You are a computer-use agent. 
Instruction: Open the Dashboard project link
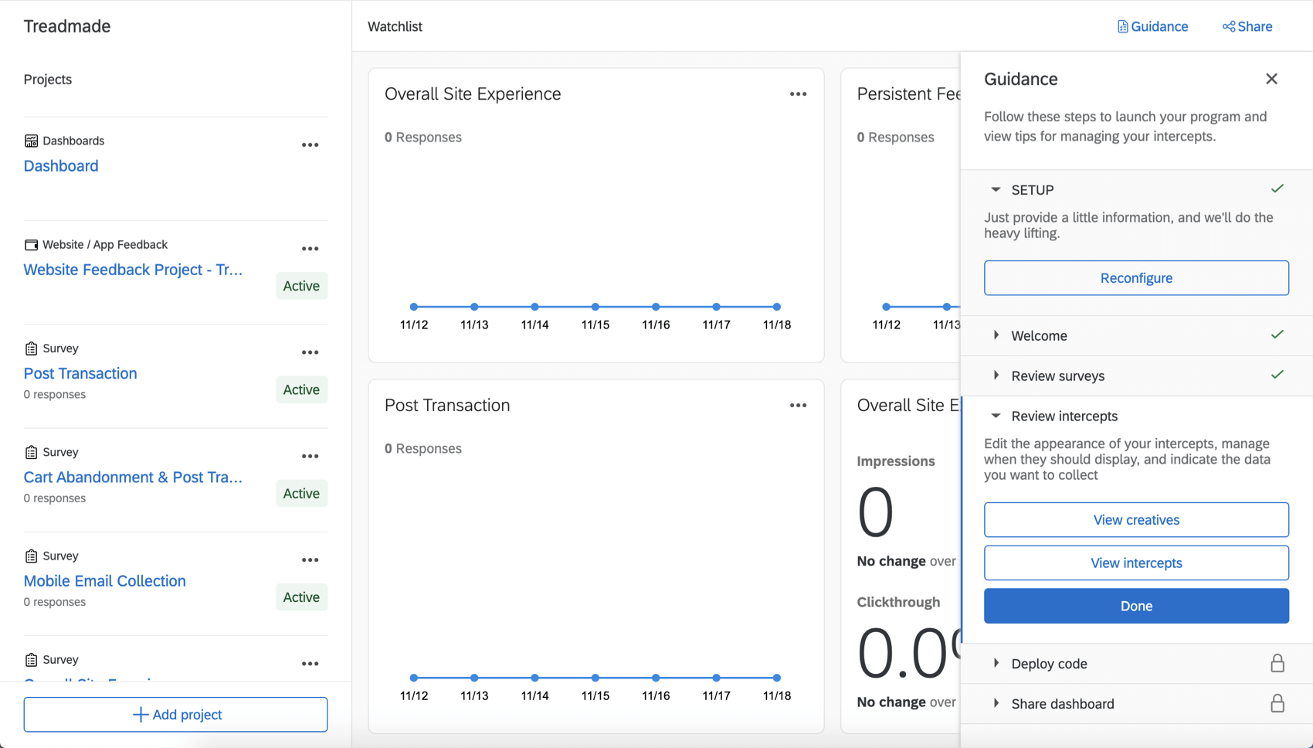(x=61, y=166)
